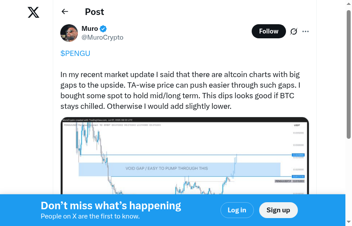The width and height of the screenshot is (352, 226).
Task: Click "People on X are the first to know"
Action: click(x=90, y=216)
